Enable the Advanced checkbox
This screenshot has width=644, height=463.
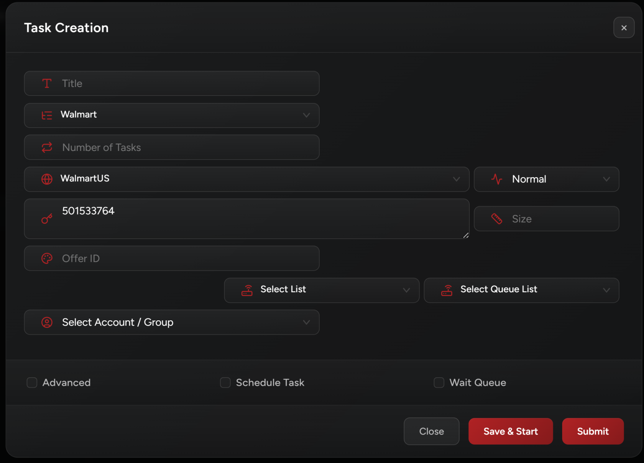pos(32,382)
